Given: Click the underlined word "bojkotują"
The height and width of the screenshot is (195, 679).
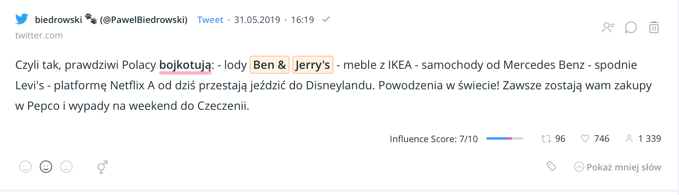Looking at the screenshot, I should pyautogui.click(x=185, y=65).
